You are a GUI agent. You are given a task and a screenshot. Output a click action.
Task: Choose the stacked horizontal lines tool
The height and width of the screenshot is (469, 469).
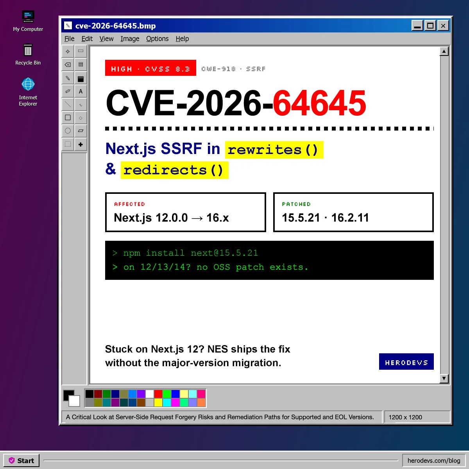pyautogui.click(x=81, y=64)
